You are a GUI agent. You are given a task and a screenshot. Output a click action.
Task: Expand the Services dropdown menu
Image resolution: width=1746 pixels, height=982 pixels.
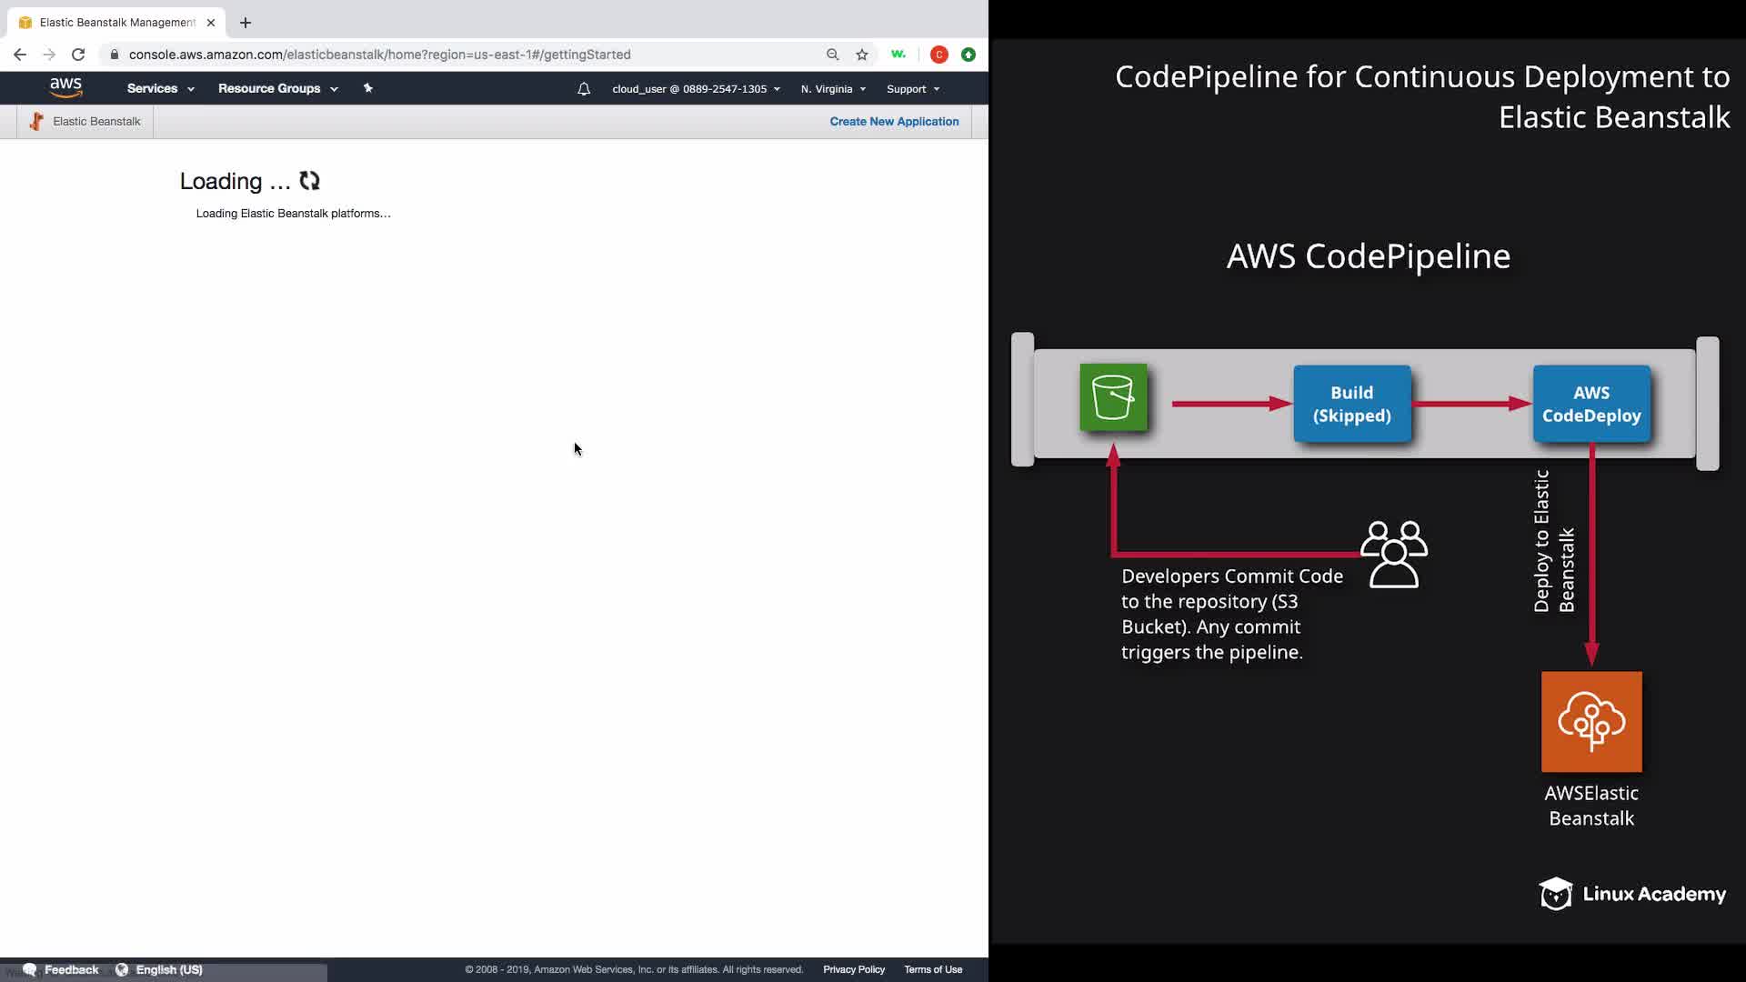[x=160, y=88]
